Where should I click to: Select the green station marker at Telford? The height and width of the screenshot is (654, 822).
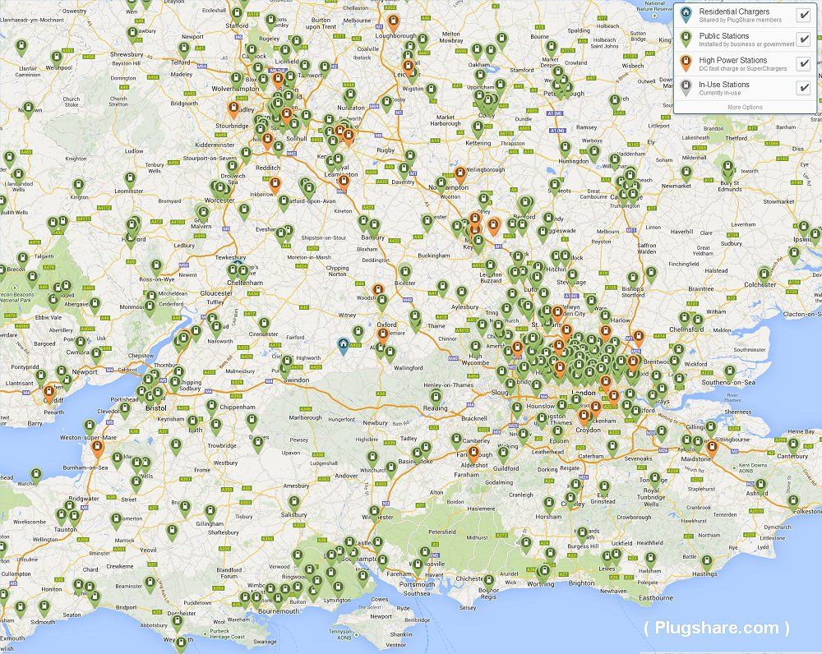click(183, 50)
